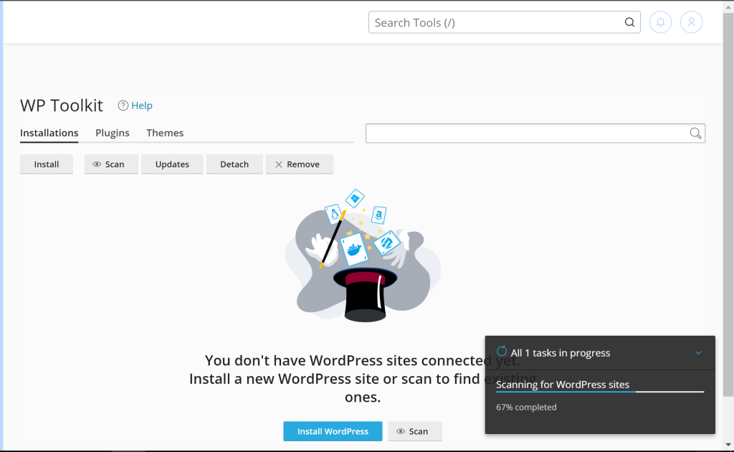The height and width of the screenshot is (452, 734).
Task: Open the user account menu icon
Action: coord(691,22)
